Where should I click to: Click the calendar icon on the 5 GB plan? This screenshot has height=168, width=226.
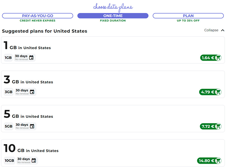coord(32,126)
